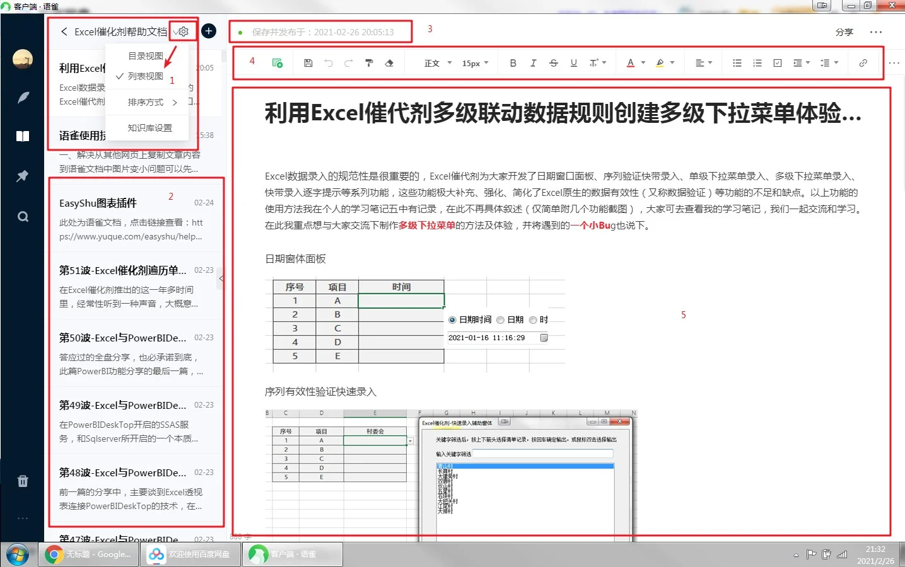Click the user avatar in left sidebar
This screenshot has height=567, width=905.
click(23, 59)
